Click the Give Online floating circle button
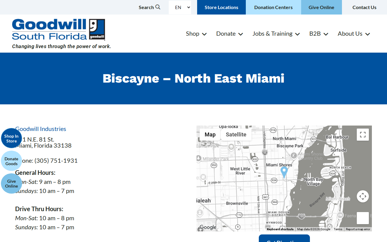This screenshot has height=242, width=387. (11, 184)
